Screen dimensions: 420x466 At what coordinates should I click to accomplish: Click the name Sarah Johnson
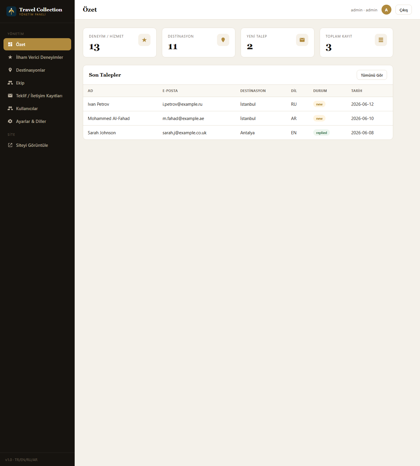coord(101,133)
